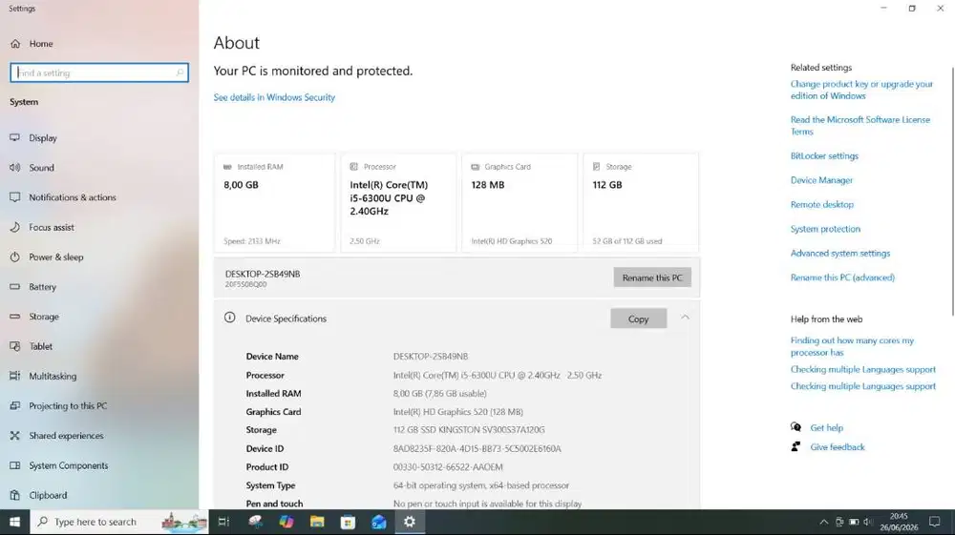Viewport: 955px width, 535px height.
Task: Select Shared experiences
Action: point(67,436)
